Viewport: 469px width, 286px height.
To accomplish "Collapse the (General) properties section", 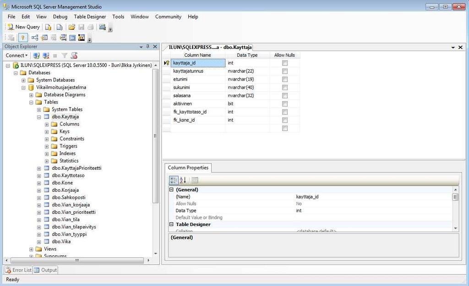I will click(x=171, y=190).
